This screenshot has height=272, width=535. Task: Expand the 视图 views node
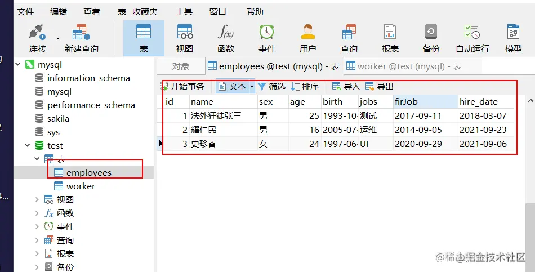37,199
